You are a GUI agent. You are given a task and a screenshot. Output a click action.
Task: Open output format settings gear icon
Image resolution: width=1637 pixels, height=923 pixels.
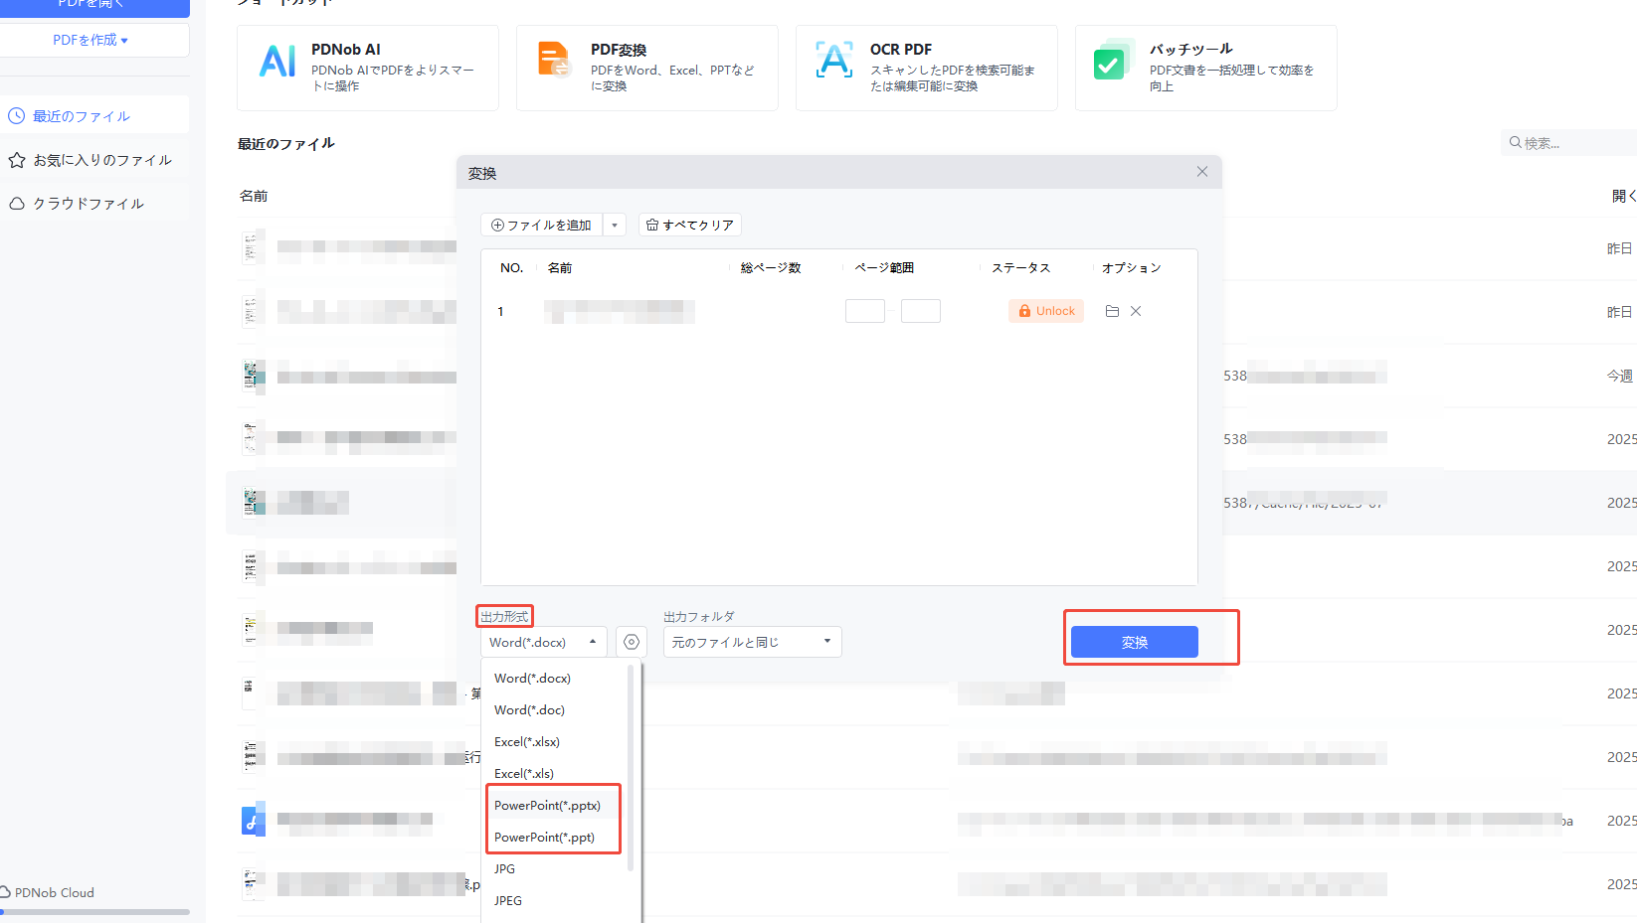pos(632,642)
